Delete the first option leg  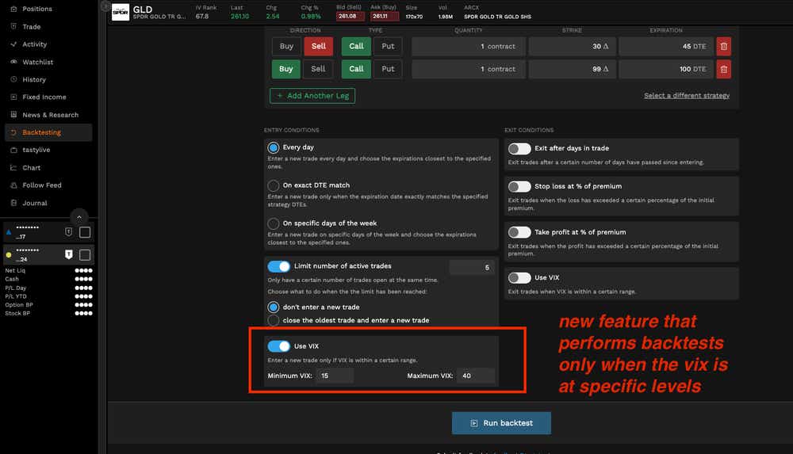tap(724, 47)
